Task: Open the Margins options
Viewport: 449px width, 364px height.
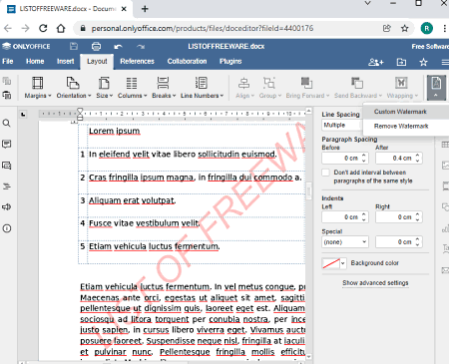Action: click(38, 88)
